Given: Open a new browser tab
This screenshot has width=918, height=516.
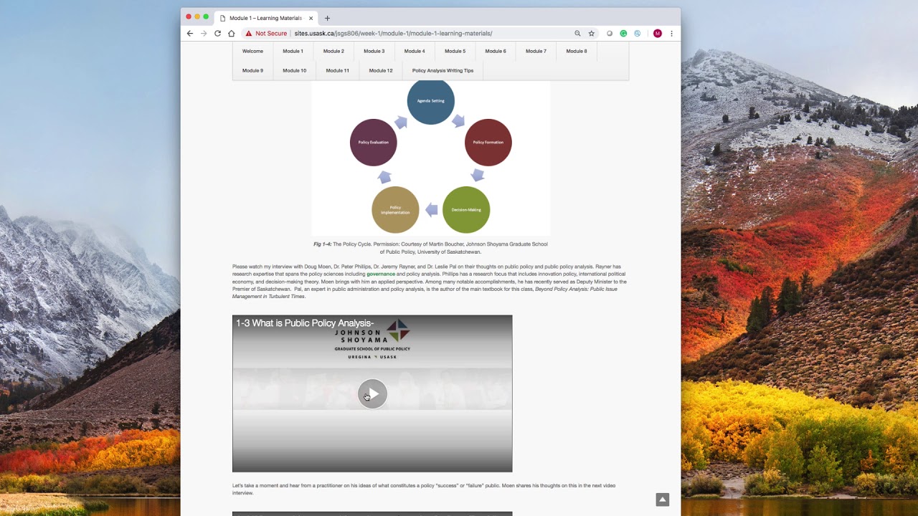Looking at the screenshot, I should 328,18.
